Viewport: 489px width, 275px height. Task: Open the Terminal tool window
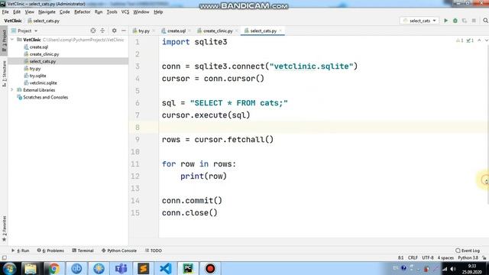(x=83, y=251)
